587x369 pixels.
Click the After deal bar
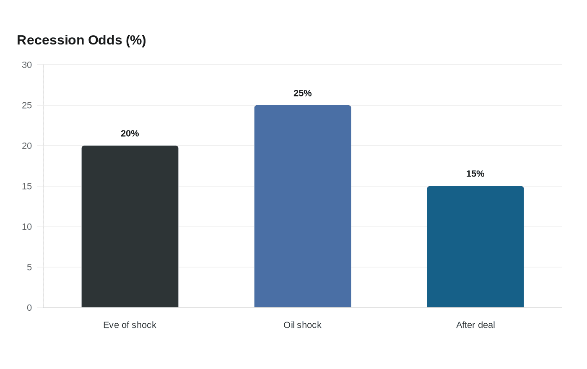pyautogui.click(x=475, y=247)
